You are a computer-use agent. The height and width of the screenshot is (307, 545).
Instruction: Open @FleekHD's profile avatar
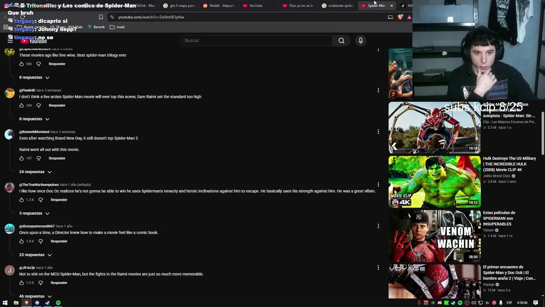coord(9,93)
